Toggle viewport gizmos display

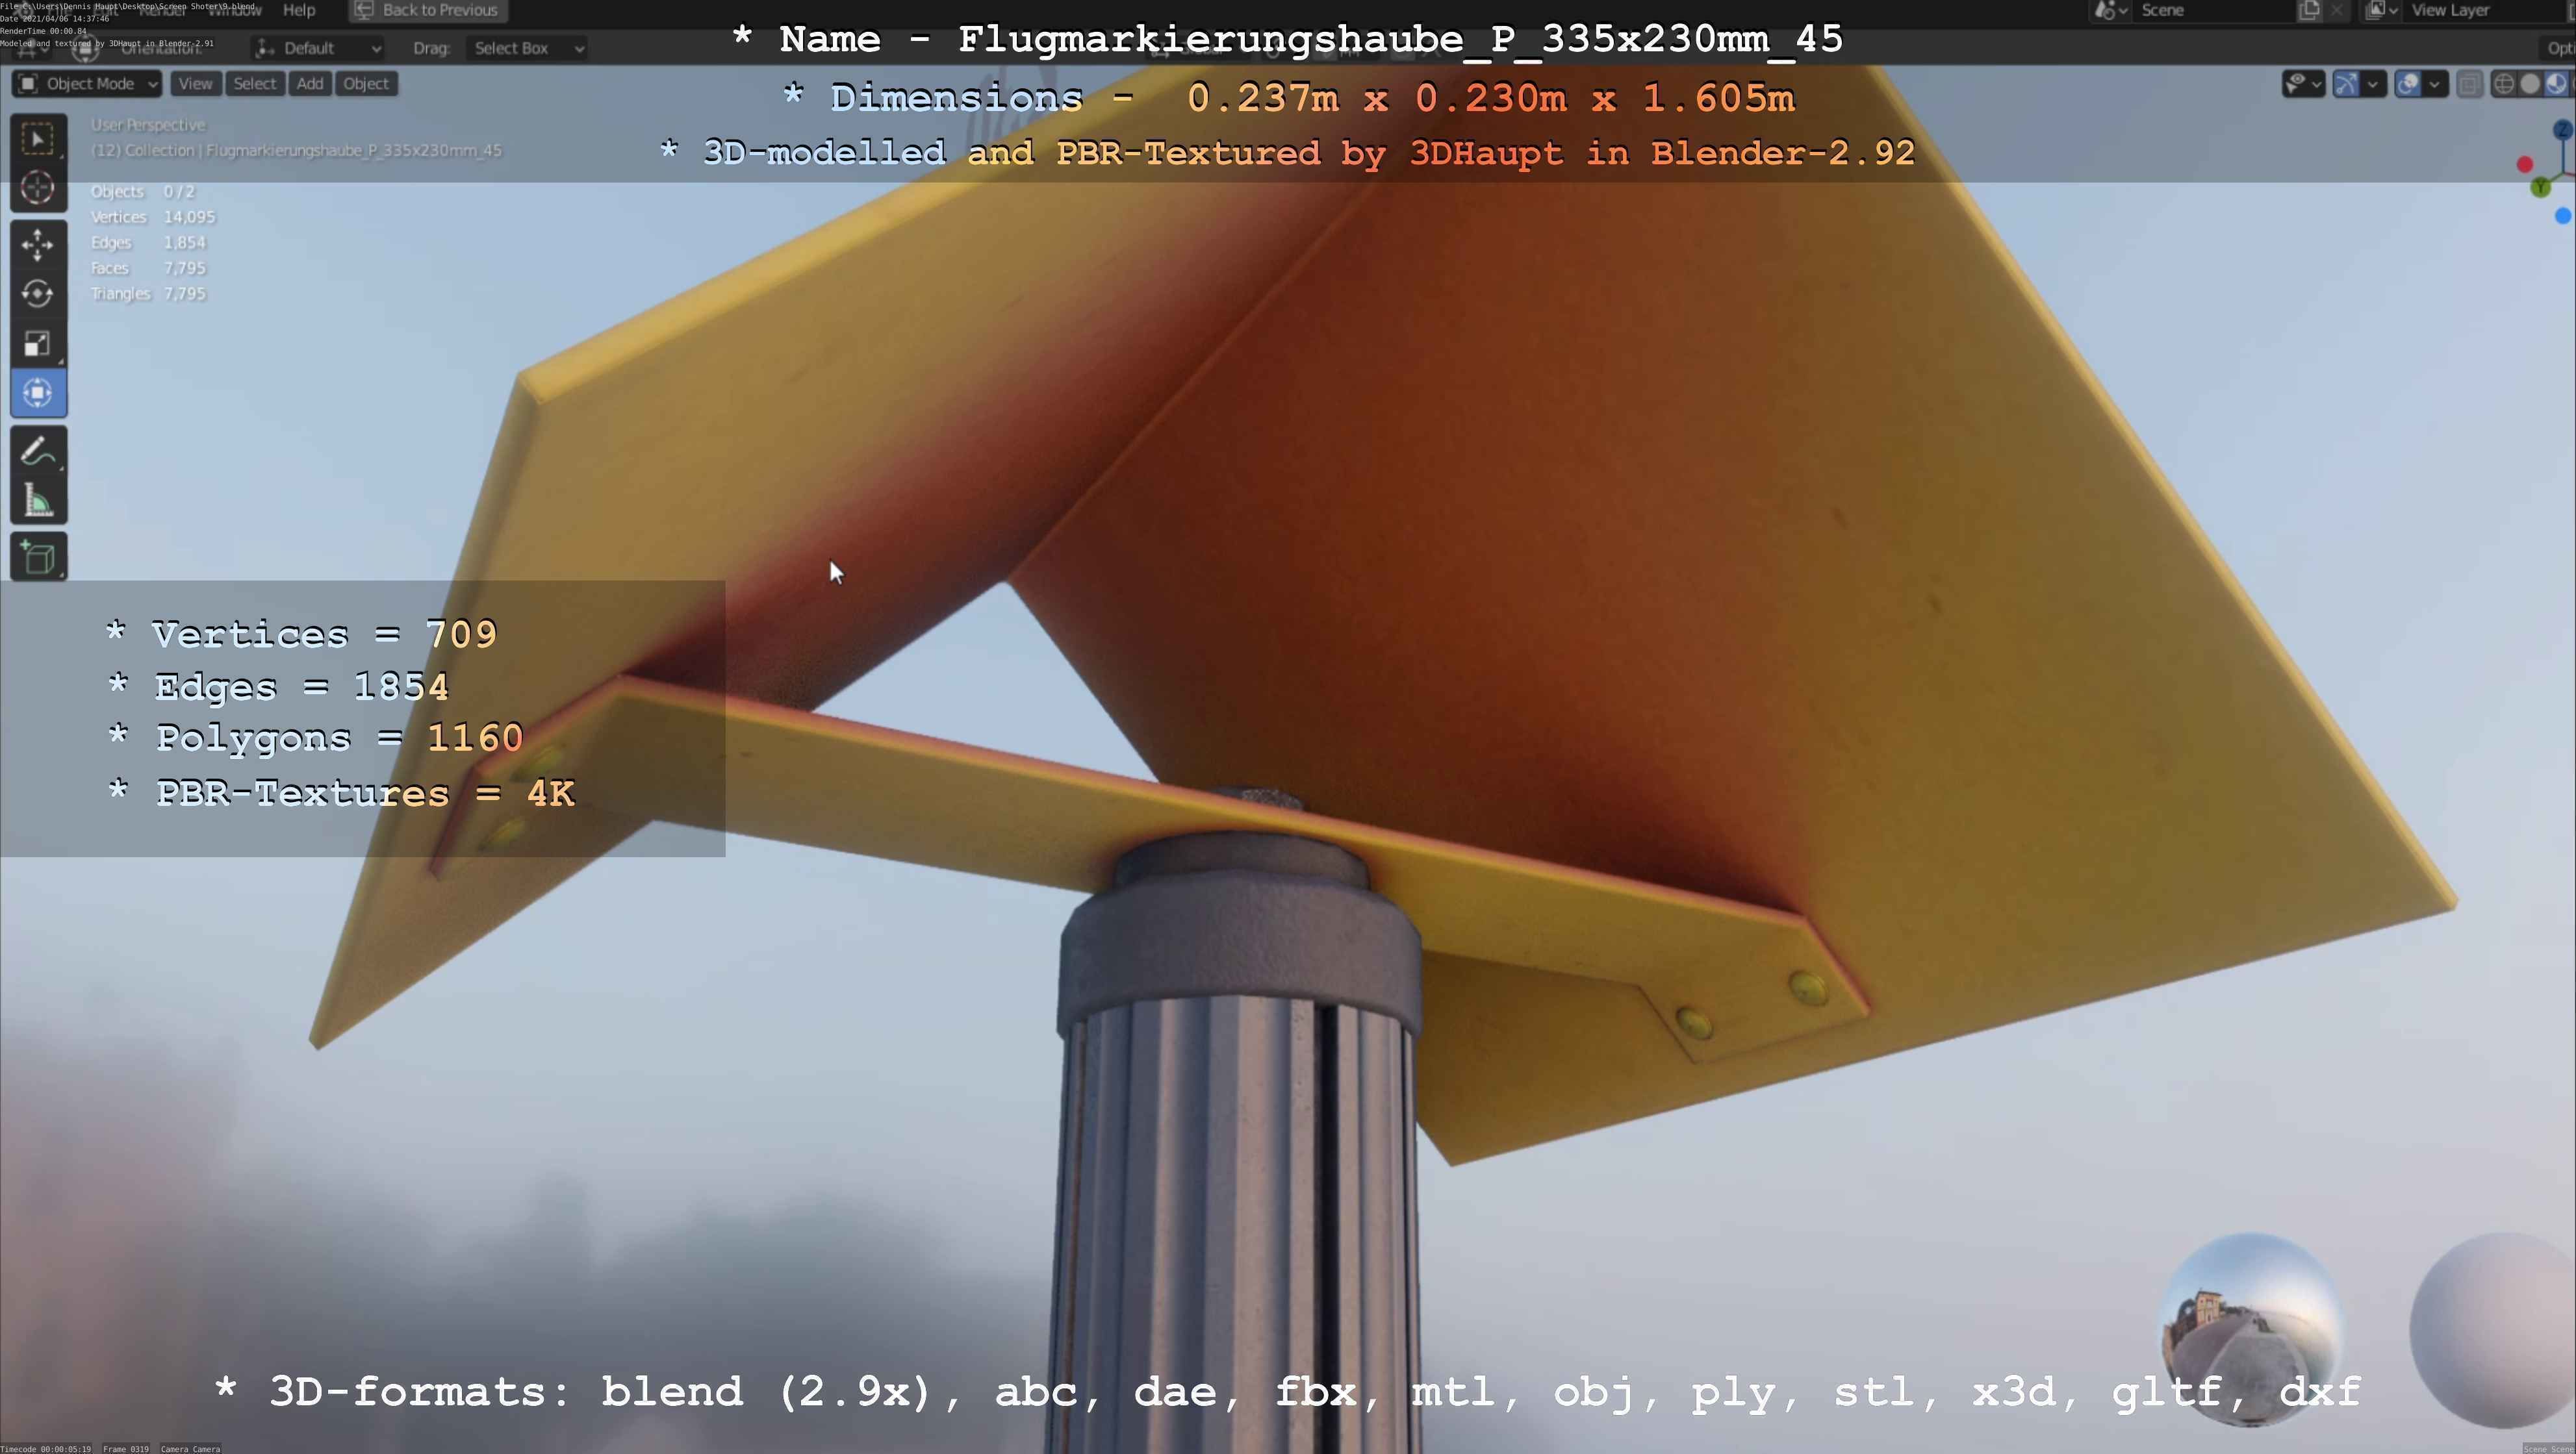(2345, 84)
